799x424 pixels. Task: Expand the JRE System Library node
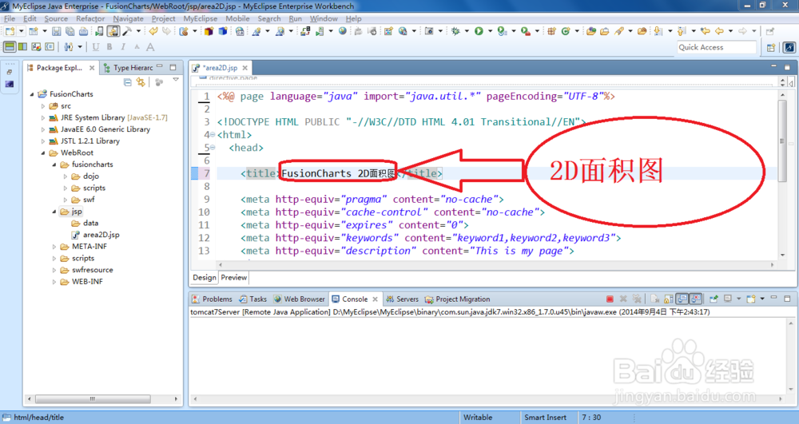click(43, 117)
